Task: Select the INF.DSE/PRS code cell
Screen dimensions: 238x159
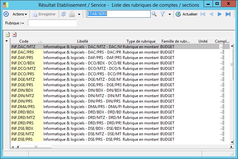Action: coord(27,139)
